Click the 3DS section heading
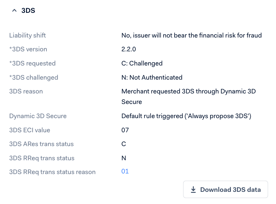This screenshot has height=204, width=276. (28, 11)
